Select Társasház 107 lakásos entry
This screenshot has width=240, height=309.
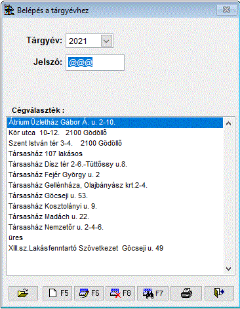(x=115, y=154)
